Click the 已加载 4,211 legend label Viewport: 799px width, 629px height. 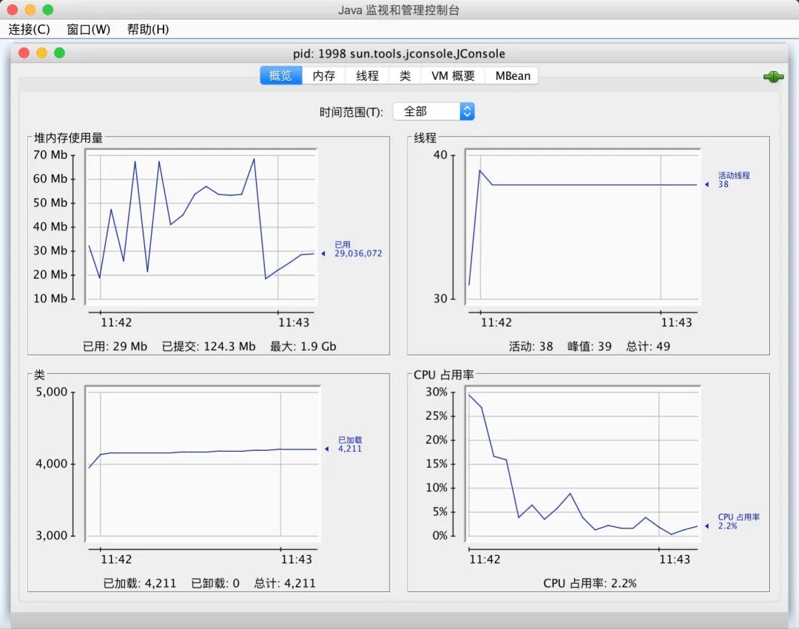click(349, 443)
